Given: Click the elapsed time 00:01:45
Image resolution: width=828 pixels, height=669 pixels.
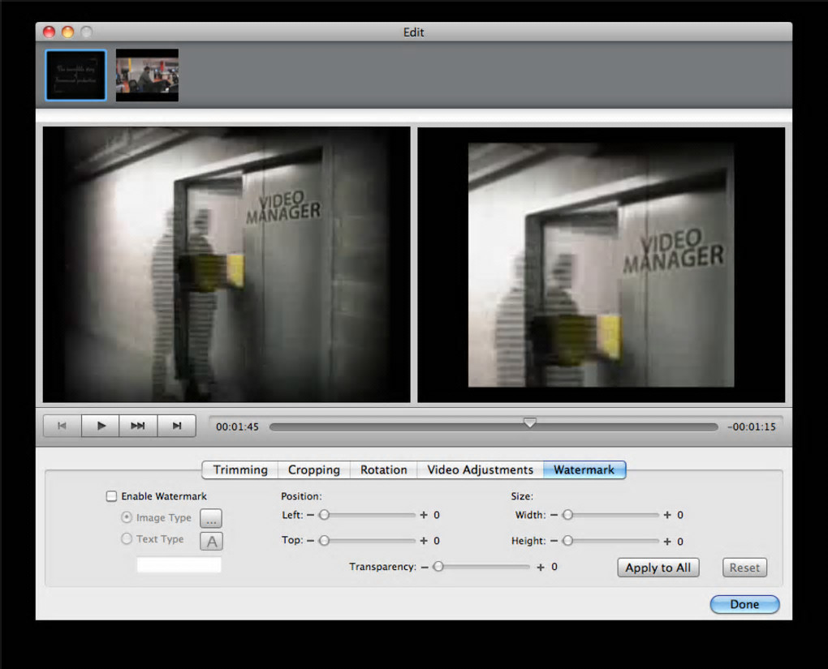Looking at the screenshot, I should pos(237,427).
